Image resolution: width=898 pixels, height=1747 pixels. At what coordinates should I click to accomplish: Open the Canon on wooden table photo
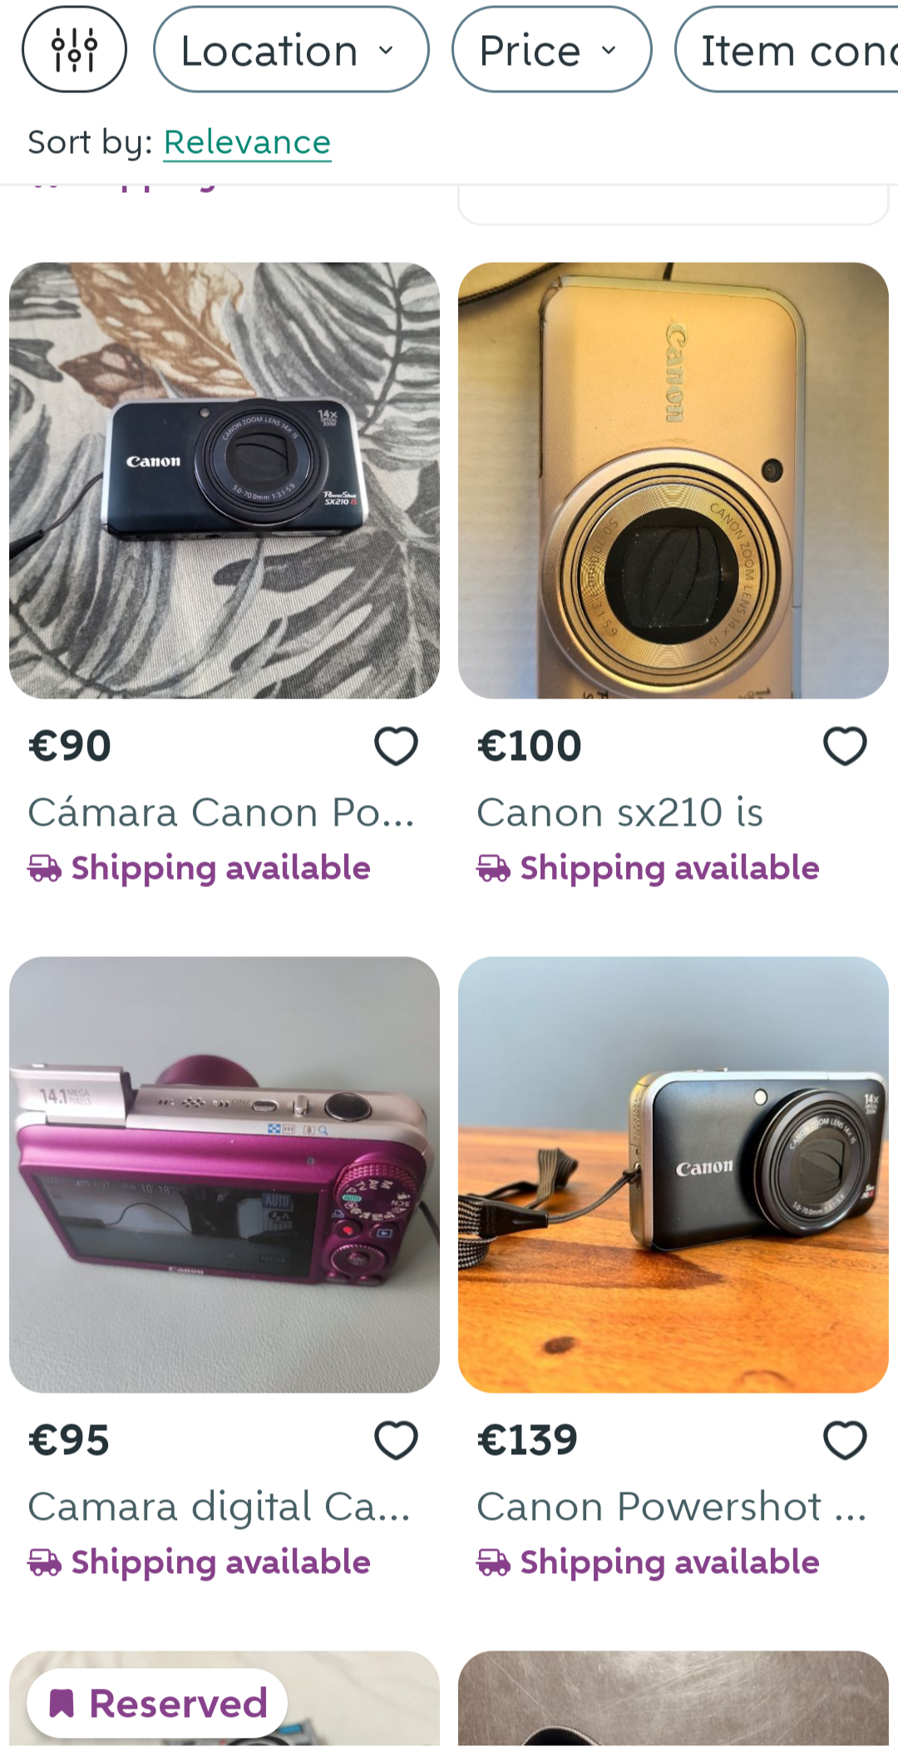point(673,1174)
